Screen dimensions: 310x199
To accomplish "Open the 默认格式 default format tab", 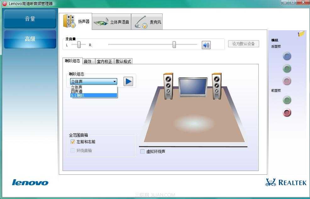I will tap(123, 61).
